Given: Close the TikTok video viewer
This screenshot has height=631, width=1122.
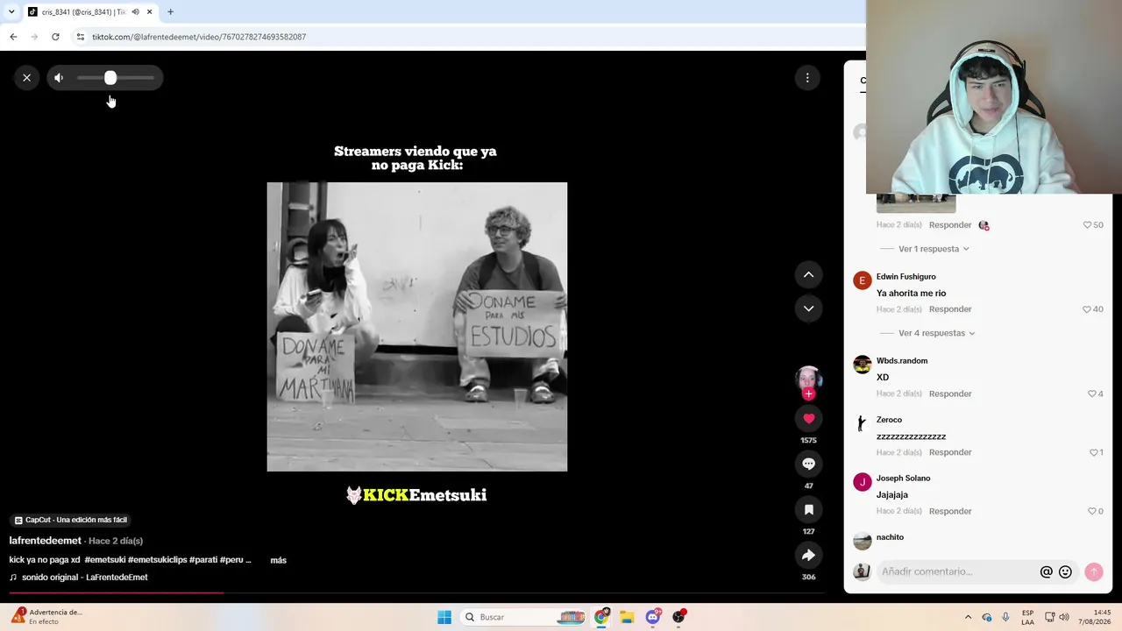Looking at the screenshot, I should point(26,78).
